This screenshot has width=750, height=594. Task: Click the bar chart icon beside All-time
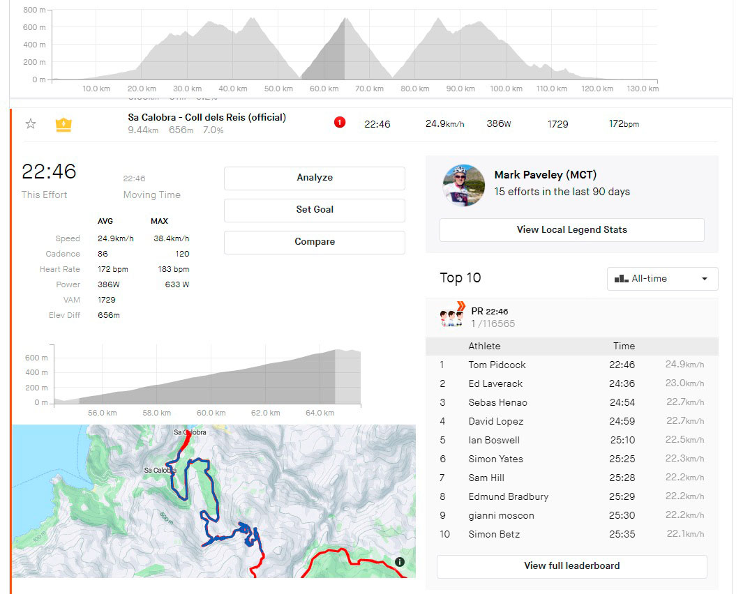621,279
